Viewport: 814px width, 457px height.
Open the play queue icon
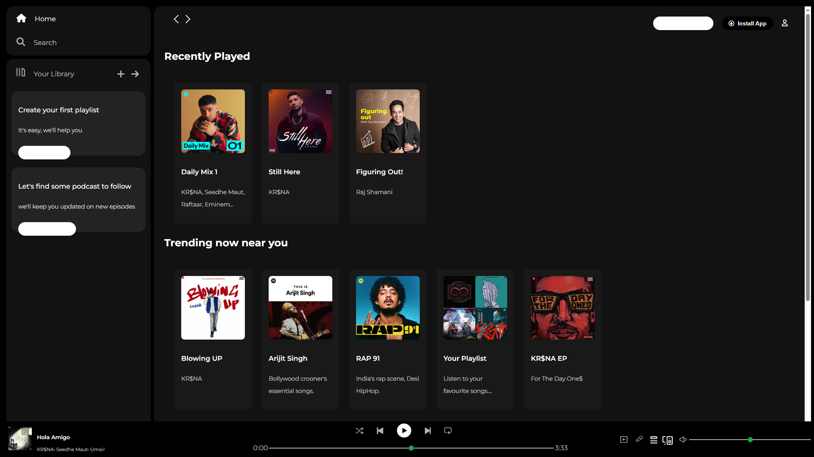coord(654,440)
